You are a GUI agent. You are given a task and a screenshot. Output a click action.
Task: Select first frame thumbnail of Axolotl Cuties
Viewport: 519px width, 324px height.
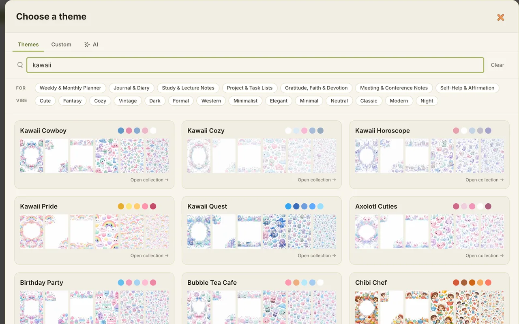(x=367, y=232)
